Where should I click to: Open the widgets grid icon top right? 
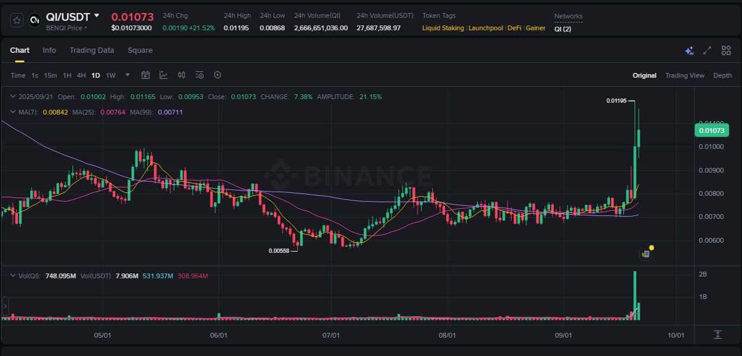726,51
